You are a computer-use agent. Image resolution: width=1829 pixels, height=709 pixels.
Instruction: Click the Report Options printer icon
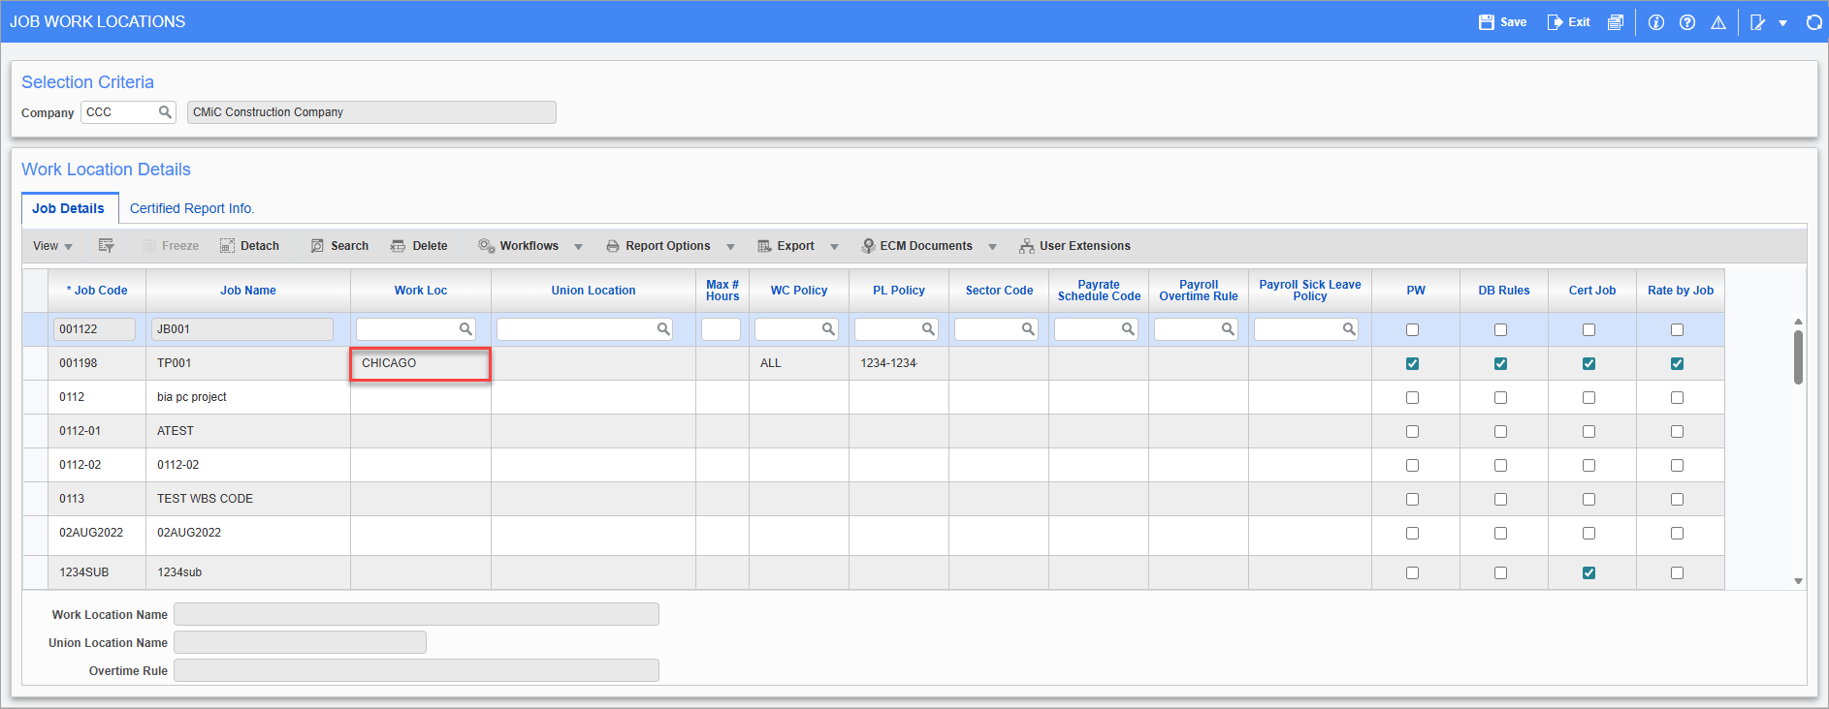tap(613, 246)
